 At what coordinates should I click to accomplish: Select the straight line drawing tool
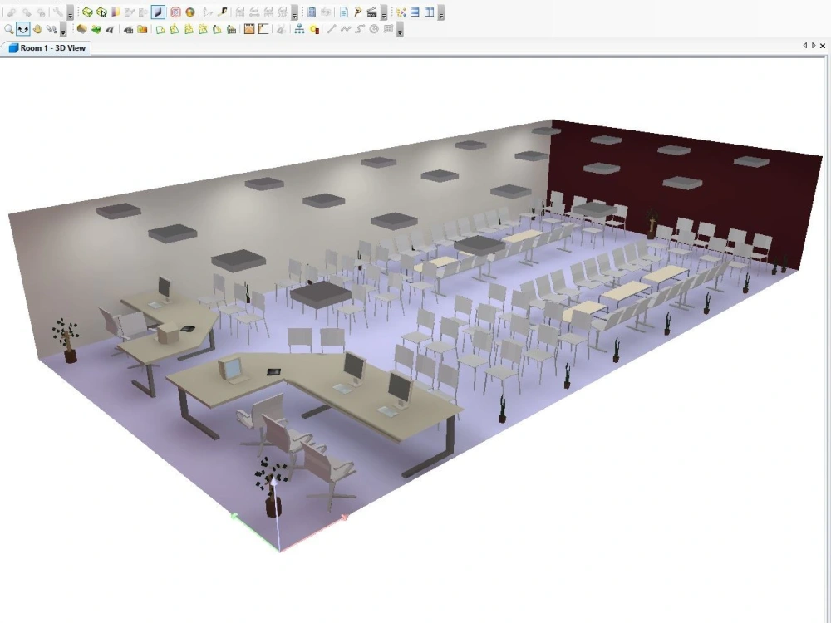331,29
